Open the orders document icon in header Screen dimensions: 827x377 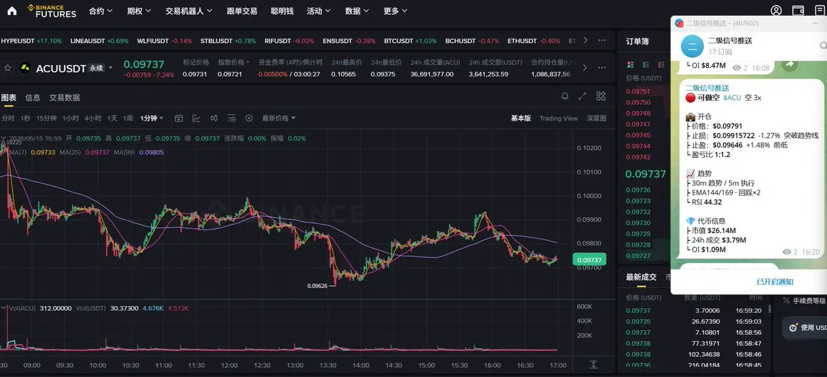pyautogui.click(x=820, y=10)
